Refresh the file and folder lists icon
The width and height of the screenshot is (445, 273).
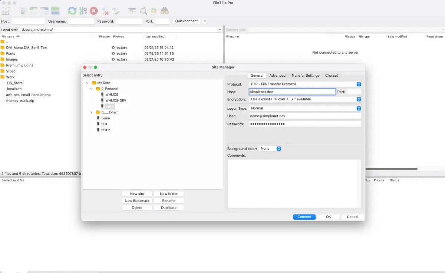tap(72, 10)
